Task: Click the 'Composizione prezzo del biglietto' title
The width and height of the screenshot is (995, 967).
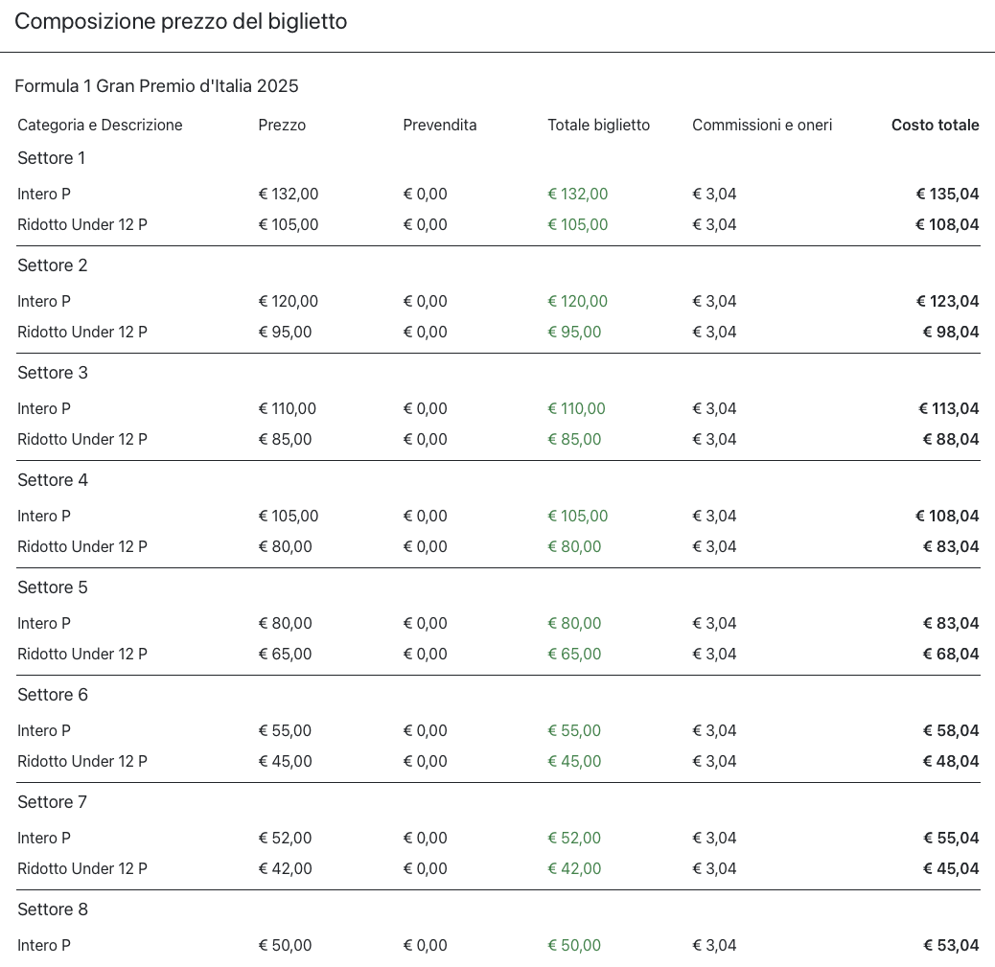Action: [180, 21]
